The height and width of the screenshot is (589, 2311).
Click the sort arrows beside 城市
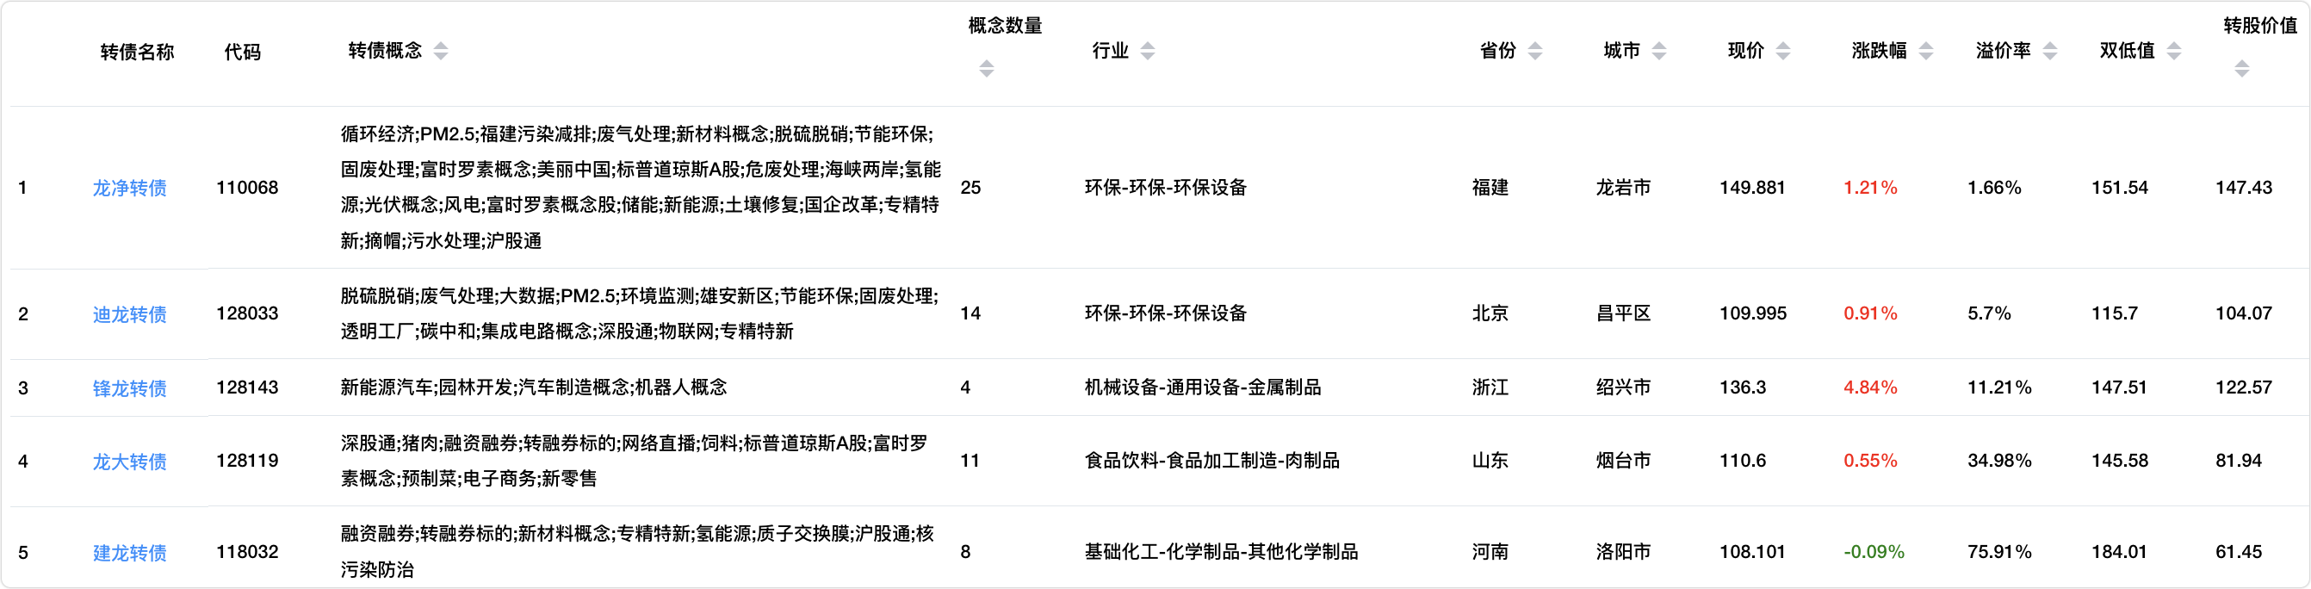[1659, 51]
